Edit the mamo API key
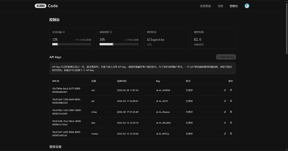Viewport: 288px width, 151px height. click(x=225, y=134)
